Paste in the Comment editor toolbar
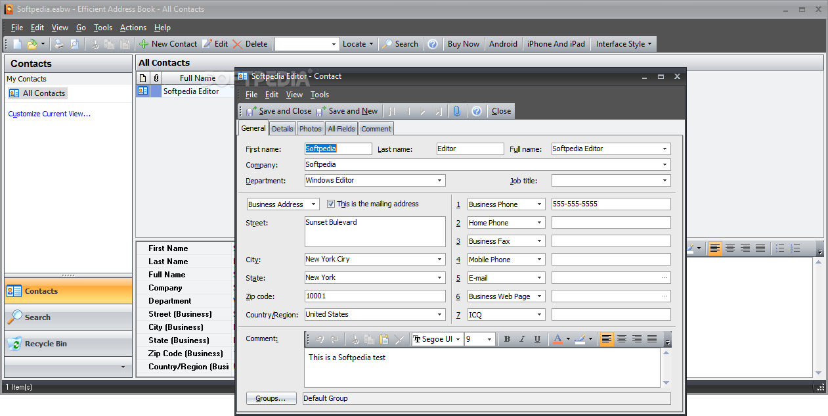Image resolution: width=828 pixels, height=416 pixels. pyautogui.click(x=384, y=339)
